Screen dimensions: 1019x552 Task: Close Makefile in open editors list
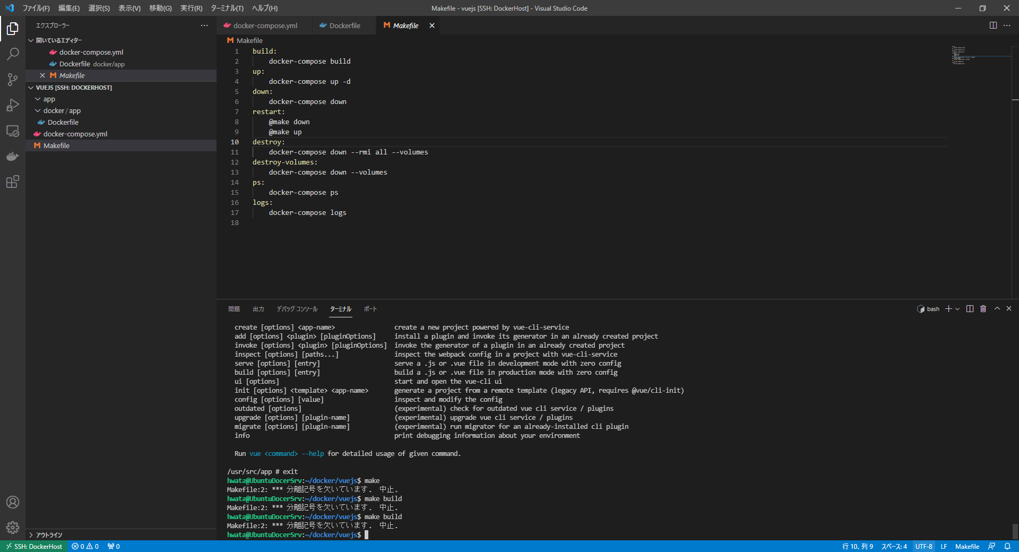[x=42, y=75]
